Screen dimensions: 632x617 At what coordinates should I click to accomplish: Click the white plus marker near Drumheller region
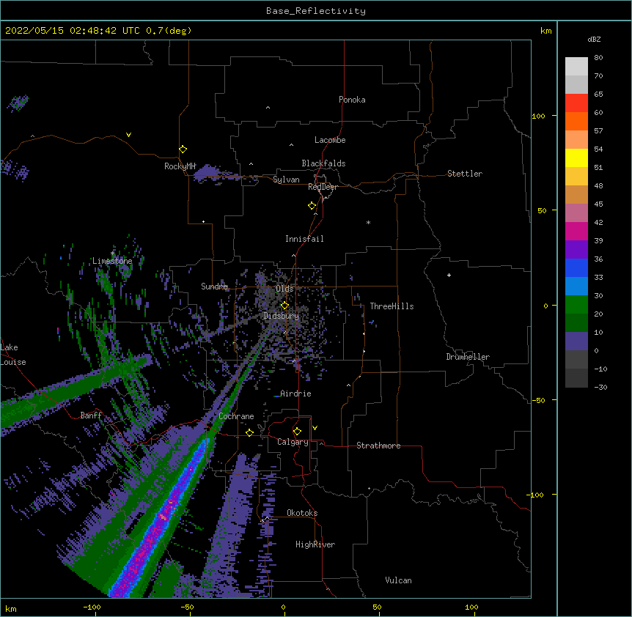[x=449, y=275]
